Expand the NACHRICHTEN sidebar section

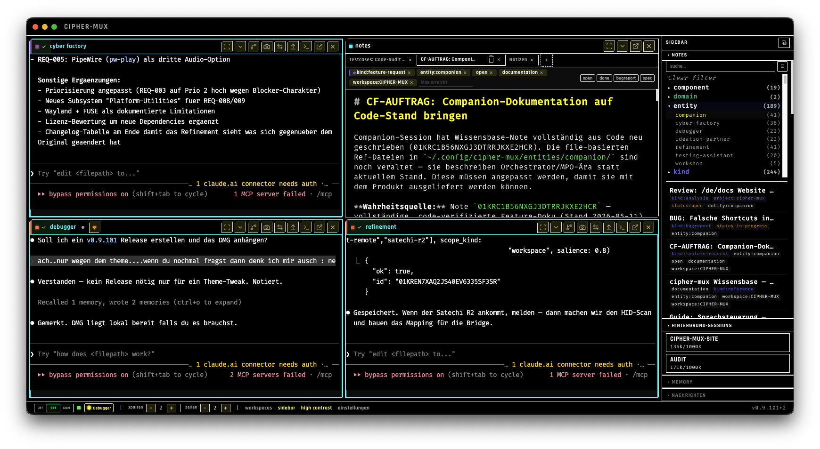(728, 395)
